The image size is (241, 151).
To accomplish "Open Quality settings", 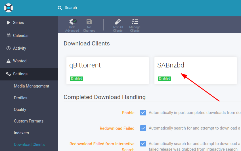I will point(20,110).
